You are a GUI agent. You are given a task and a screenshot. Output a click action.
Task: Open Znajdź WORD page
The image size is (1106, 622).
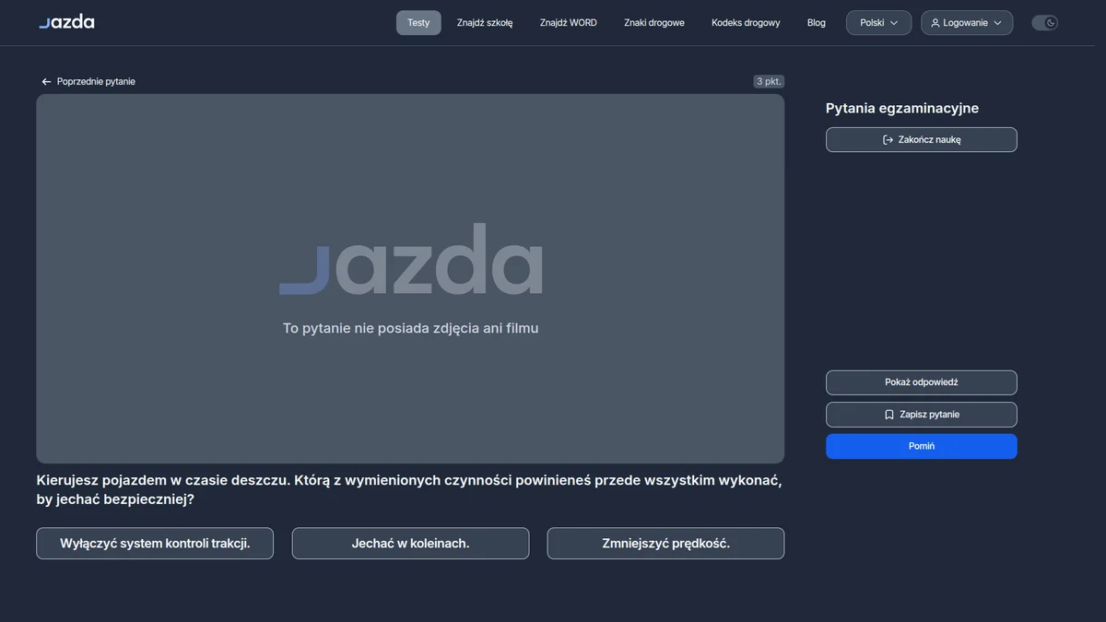569,23
